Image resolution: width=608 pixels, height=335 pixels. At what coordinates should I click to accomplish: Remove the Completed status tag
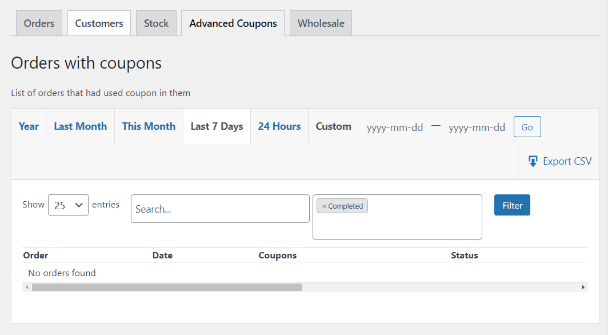pyautogui.click(x=324, y=206)
